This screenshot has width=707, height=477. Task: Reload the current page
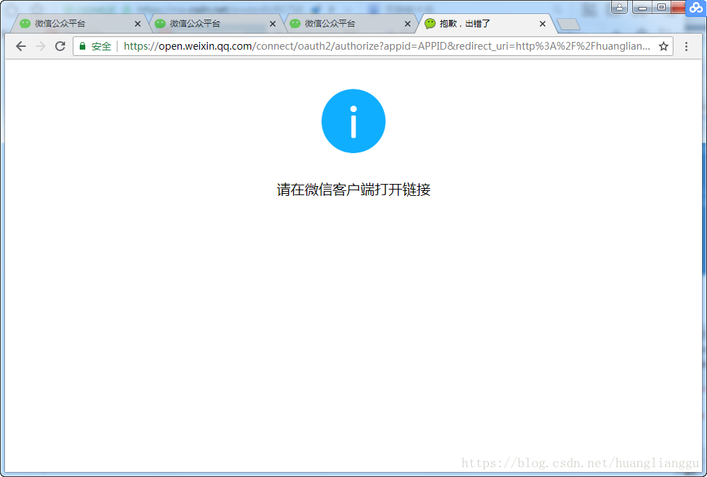click(x=60, y=46)
